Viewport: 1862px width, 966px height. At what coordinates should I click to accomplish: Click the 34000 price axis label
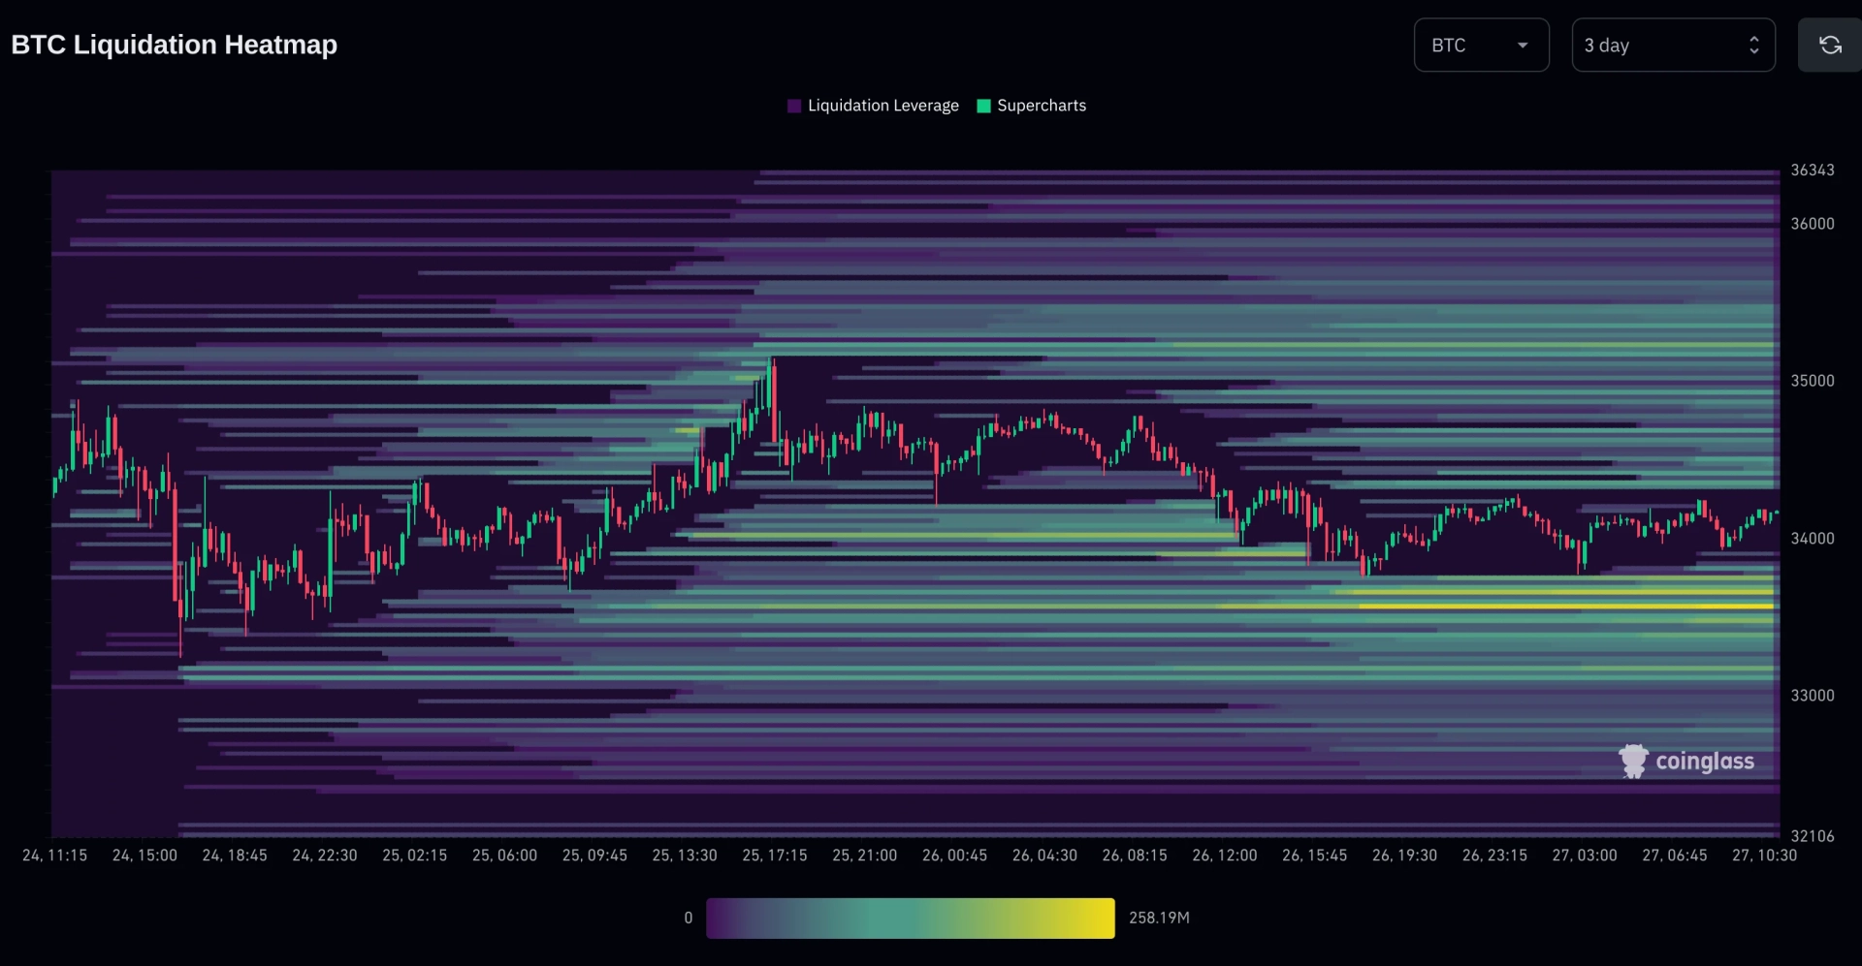[x=1813, y=539]
